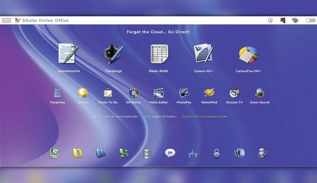Click the green X dock icon
The height and width of the screenshot is (183, 317).
124,154
